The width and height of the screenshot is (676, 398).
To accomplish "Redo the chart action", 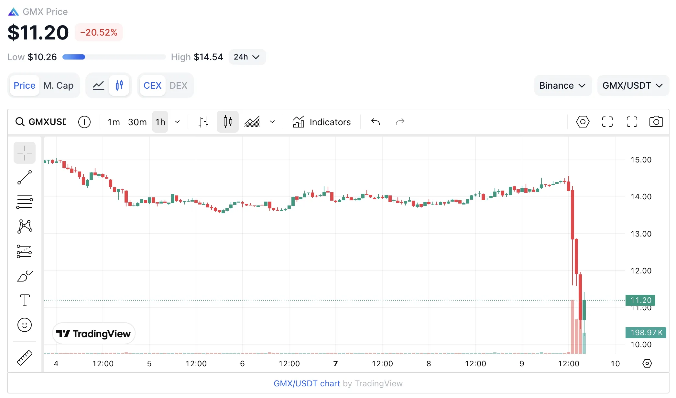I will (400, 122).
